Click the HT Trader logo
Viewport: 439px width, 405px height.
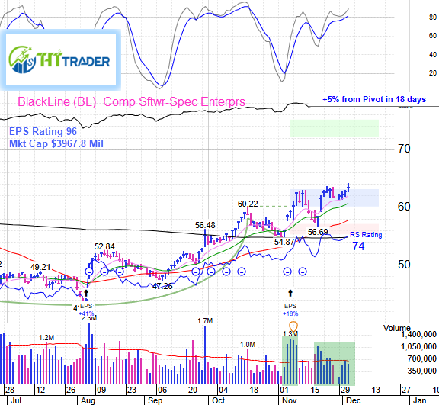60,59
